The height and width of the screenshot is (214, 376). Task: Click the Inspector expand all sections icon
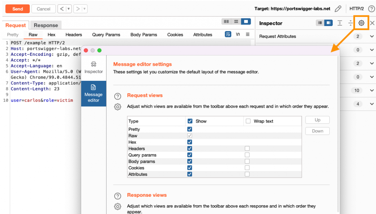(340, 23)
